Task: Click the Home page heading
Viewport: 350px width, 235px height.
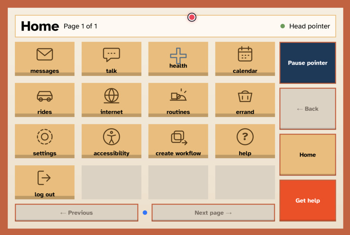Action: click(40, 26)
